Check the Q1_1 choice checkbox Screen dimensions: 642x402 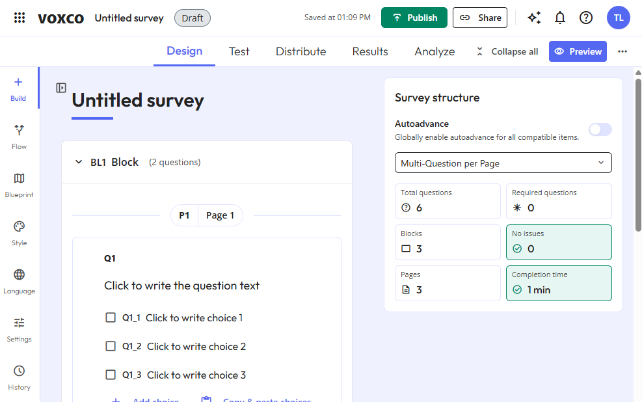tap(111, 317)
